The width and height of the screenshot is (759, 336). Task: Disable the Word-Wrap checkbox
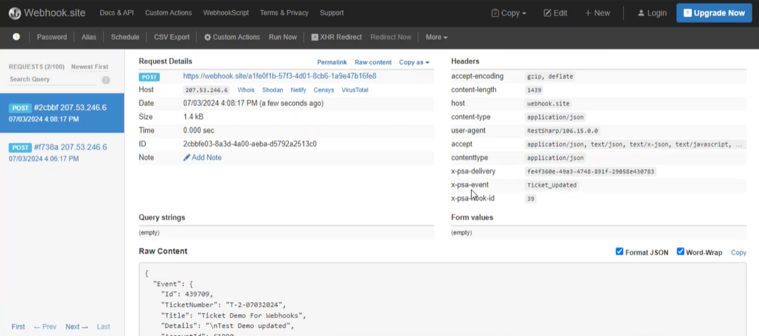point(680,252)
